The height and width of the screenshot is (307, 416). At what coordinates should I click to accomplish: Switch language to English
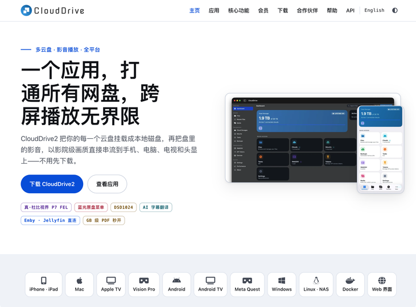[374, 10]
